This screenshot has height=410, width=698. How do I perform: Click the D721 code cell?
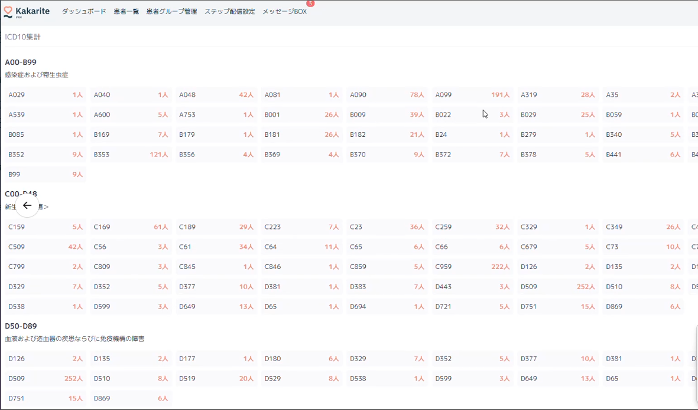pyautogui.click(x=473, y=307)
